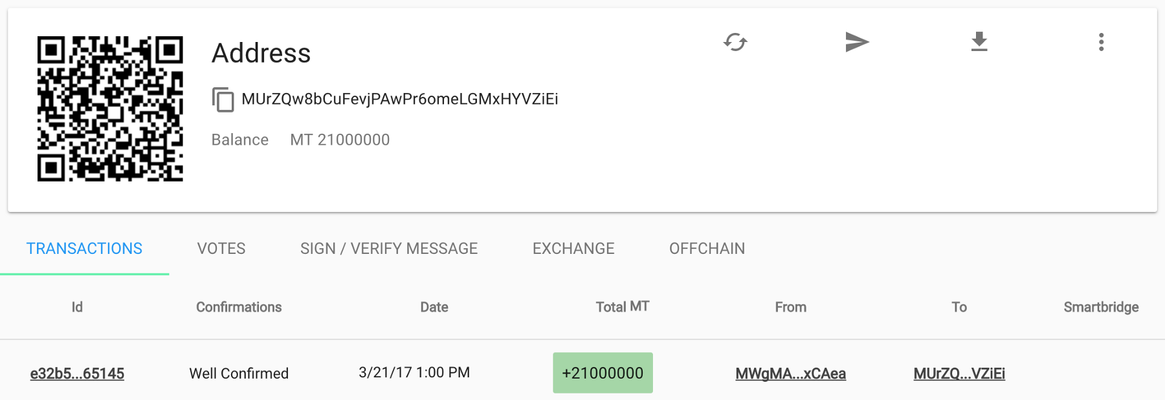The width and height of the screenshot is (1165, 400).
Task: Click the Confirmations column header
Action: tap(239, 307)
